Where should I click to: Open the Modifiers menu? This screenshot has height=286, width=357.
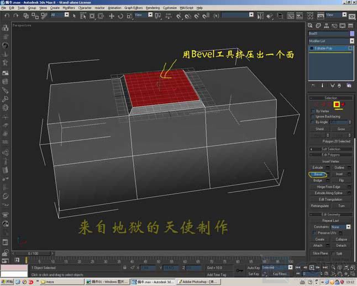click(69, 8)
